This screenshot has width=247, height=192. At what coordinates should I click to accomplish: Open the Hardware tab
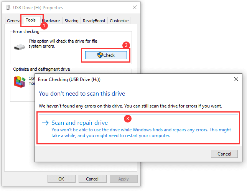coord(52,21)
